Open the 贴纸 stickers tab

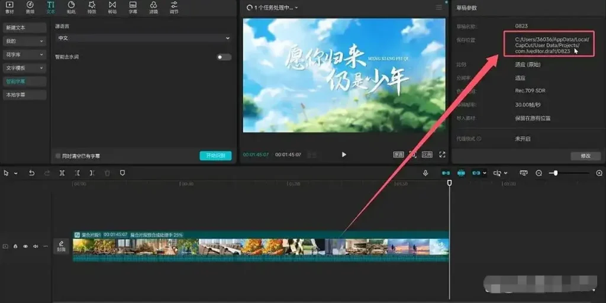point(71,7)
